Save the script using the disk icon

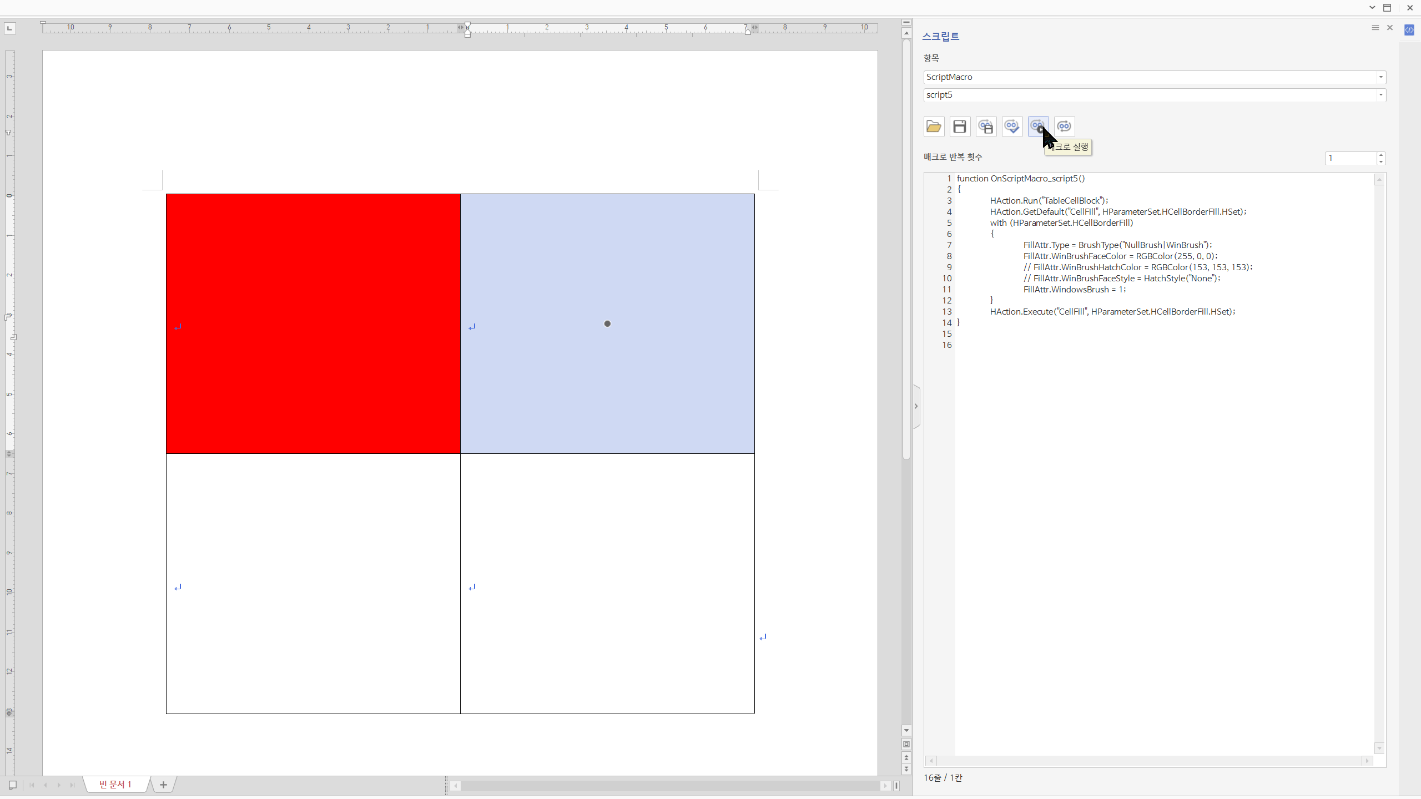[960, 127]
